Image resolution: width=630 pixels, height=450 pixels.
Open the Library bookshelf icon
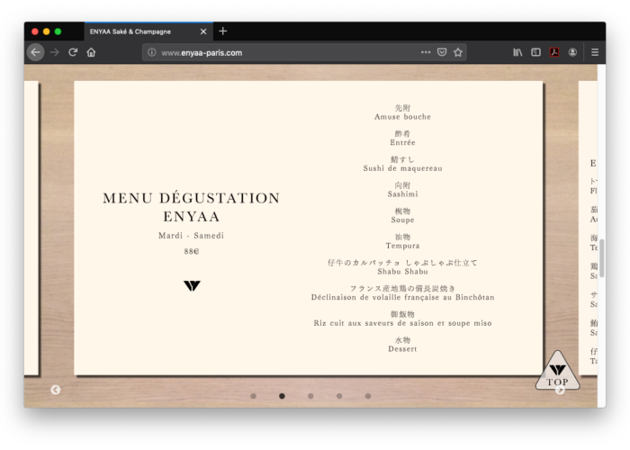518,52
